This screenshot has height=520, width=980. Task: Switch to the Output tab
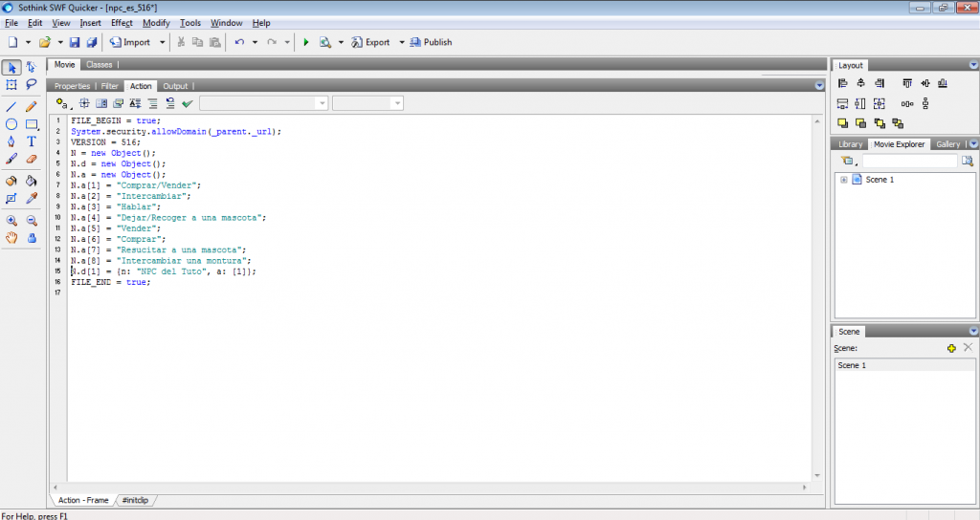point(175,86)
